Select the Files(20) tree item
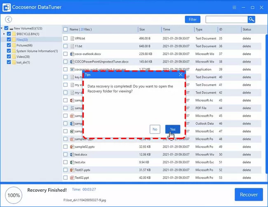Image resolution: width=268 pixels, height=207 pixels. point(22,40)
